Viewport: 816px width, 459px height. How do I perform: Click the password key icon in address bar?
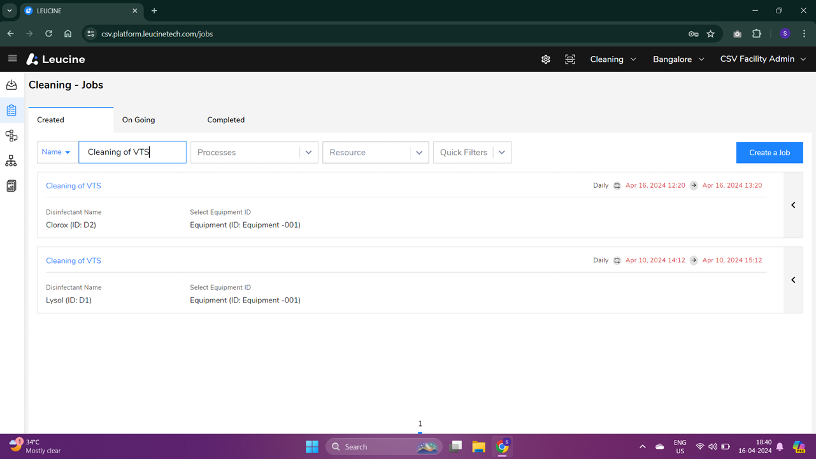[x=694, y=34]
